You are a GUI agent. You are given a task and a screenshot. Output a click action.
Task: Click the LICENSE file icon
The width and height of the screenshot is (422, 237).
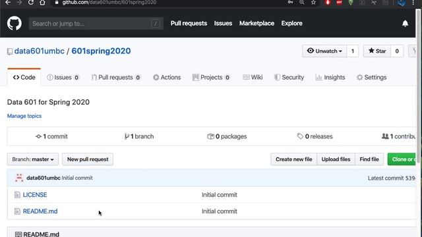click(17, 195)
